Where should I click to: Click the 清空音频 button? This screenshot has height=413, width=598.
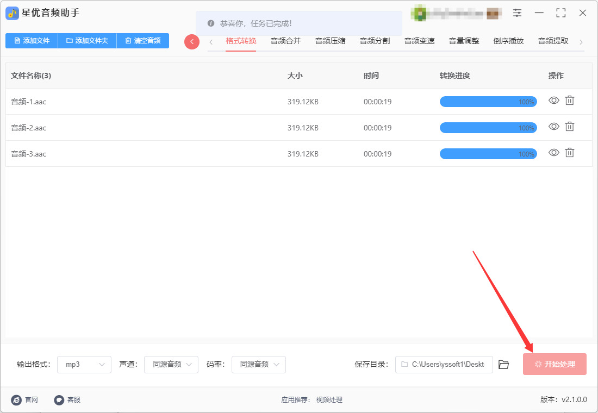pos(142,41)
